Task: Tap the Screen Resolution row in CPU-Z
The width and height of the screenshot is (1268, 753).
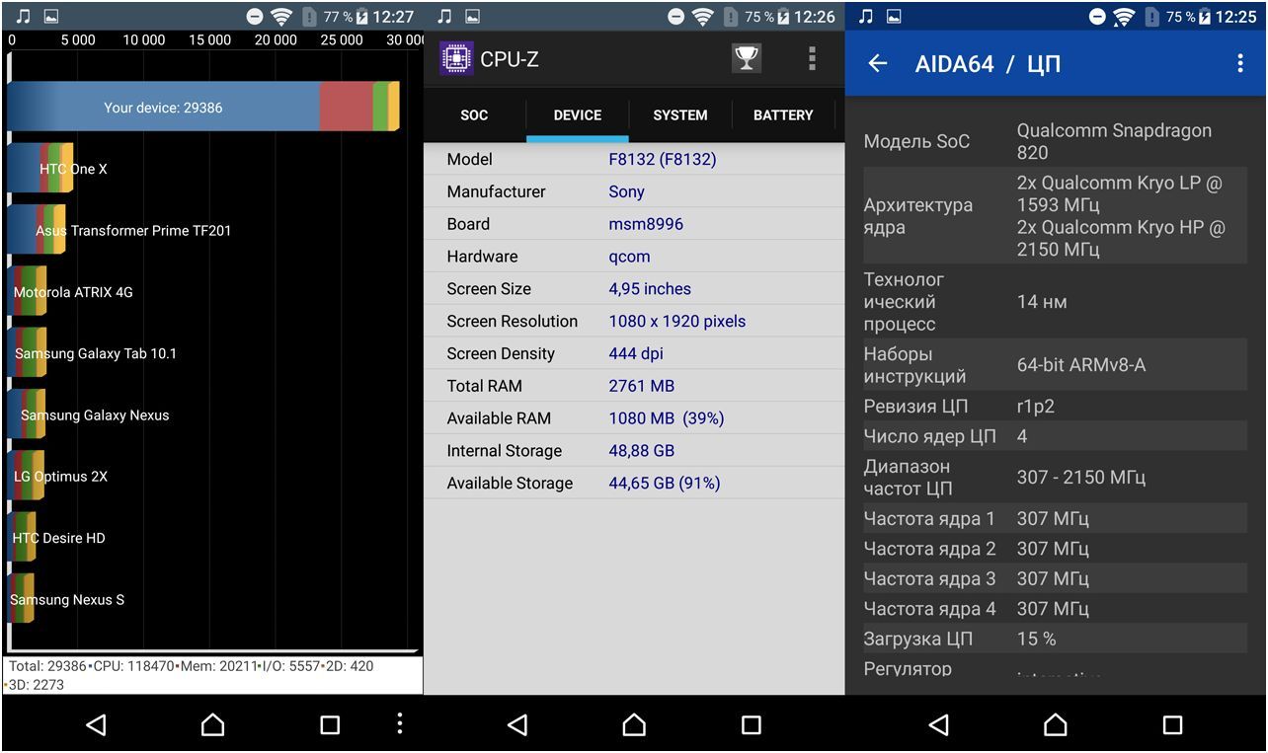Action: click(634, 322)
